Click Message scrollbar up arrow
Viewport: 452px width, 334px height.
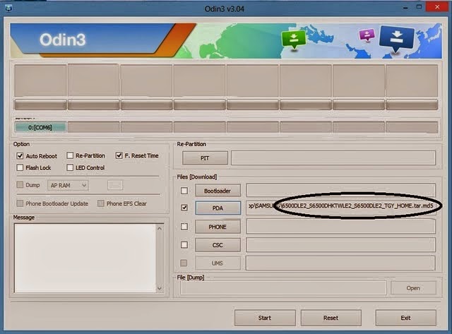pos(160,228)
